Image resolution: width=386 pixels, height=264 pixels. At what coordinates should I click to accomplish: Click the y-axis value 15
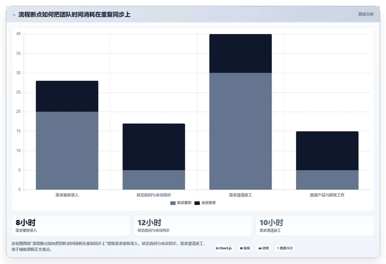[x=18, y=131]
